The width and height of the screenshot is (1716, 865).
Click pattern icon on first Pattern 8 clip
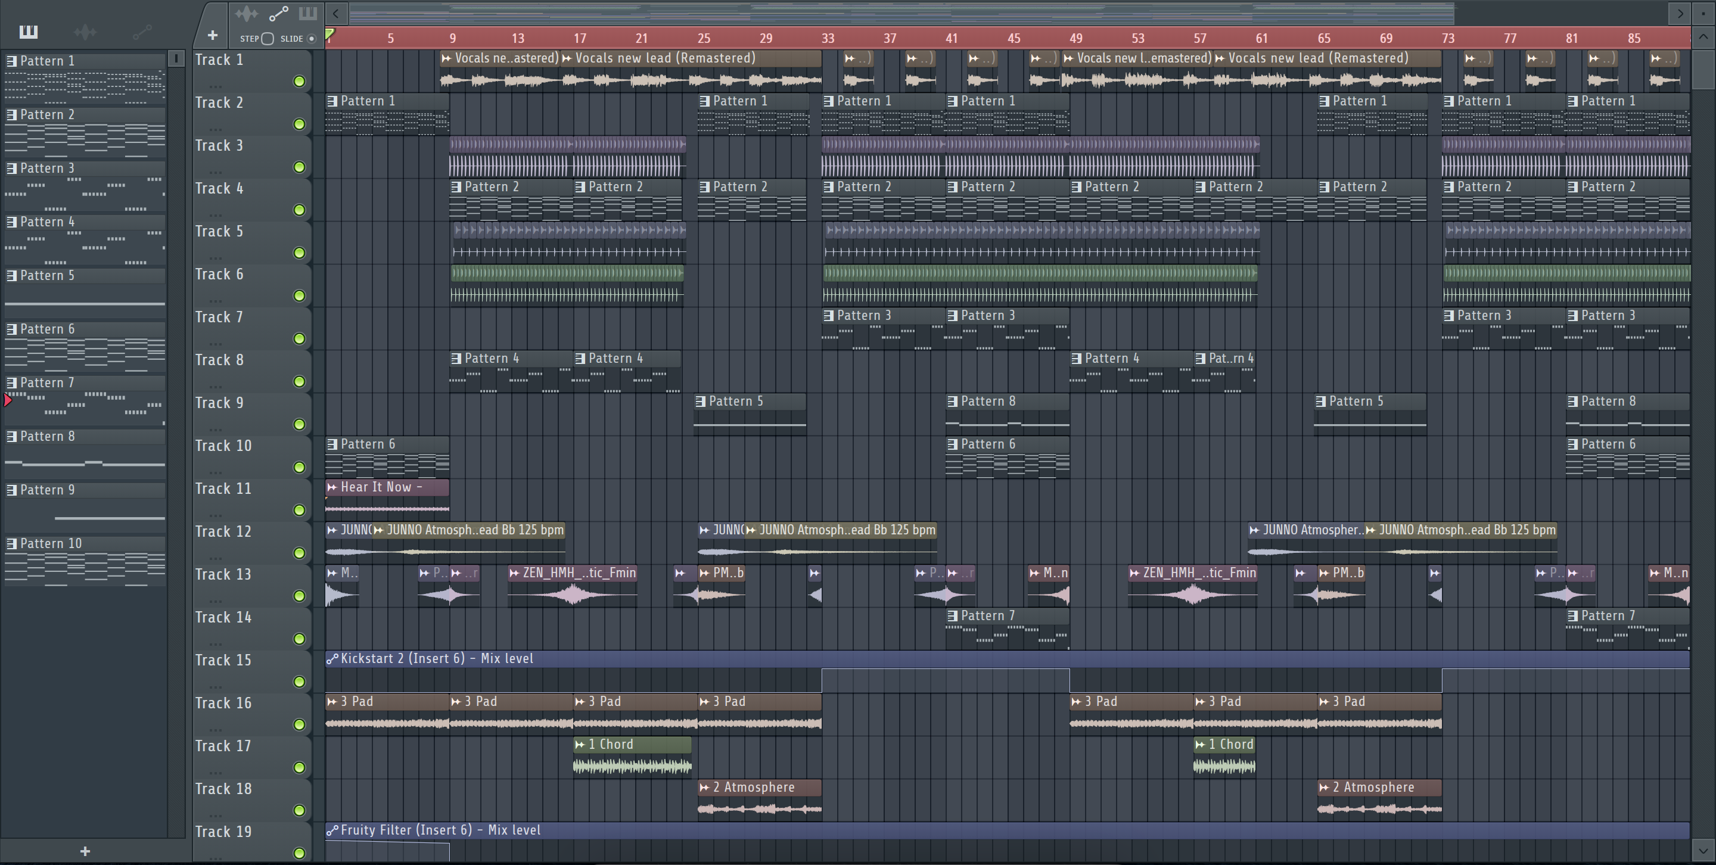[x=953, y=402]
